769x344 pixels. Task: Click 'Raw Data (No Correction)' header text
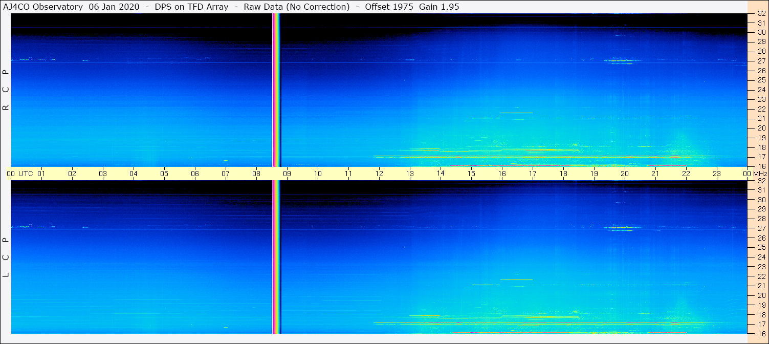(296, 7)
